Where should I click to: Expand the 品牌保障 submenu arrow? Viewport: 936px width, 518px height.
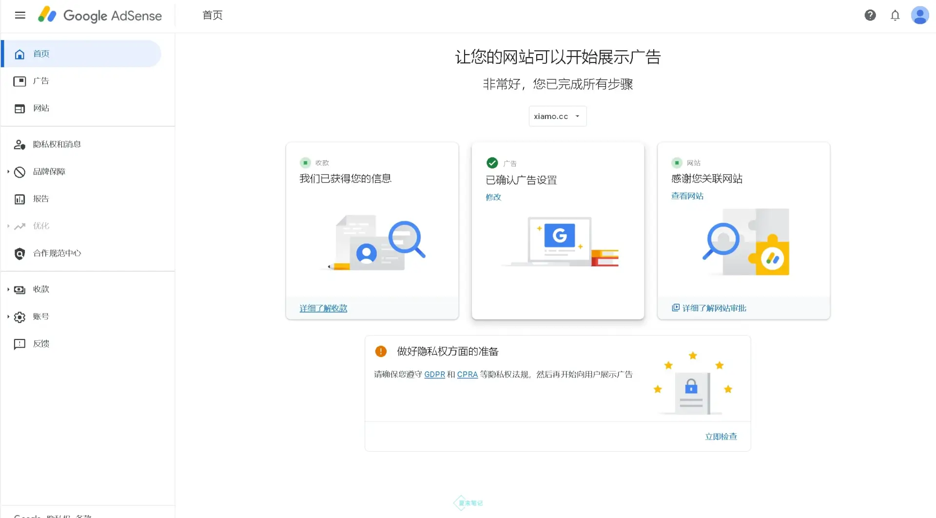click(8, 172)
